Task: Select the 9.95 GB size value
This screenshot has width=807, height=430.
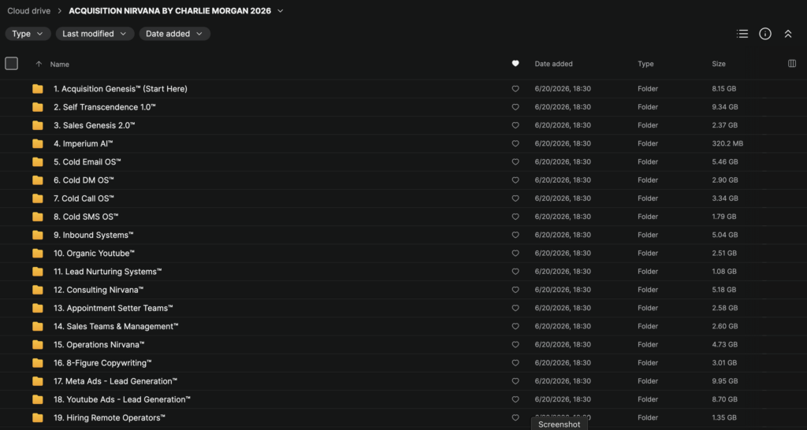Action: point(725,381)
